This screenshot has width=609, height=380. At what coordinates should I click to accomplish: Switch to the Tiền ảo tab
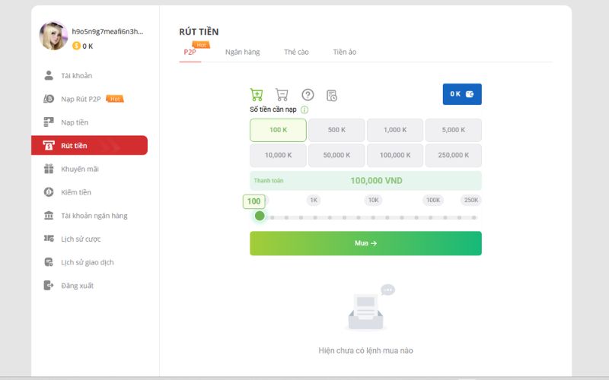coord(345,52)
